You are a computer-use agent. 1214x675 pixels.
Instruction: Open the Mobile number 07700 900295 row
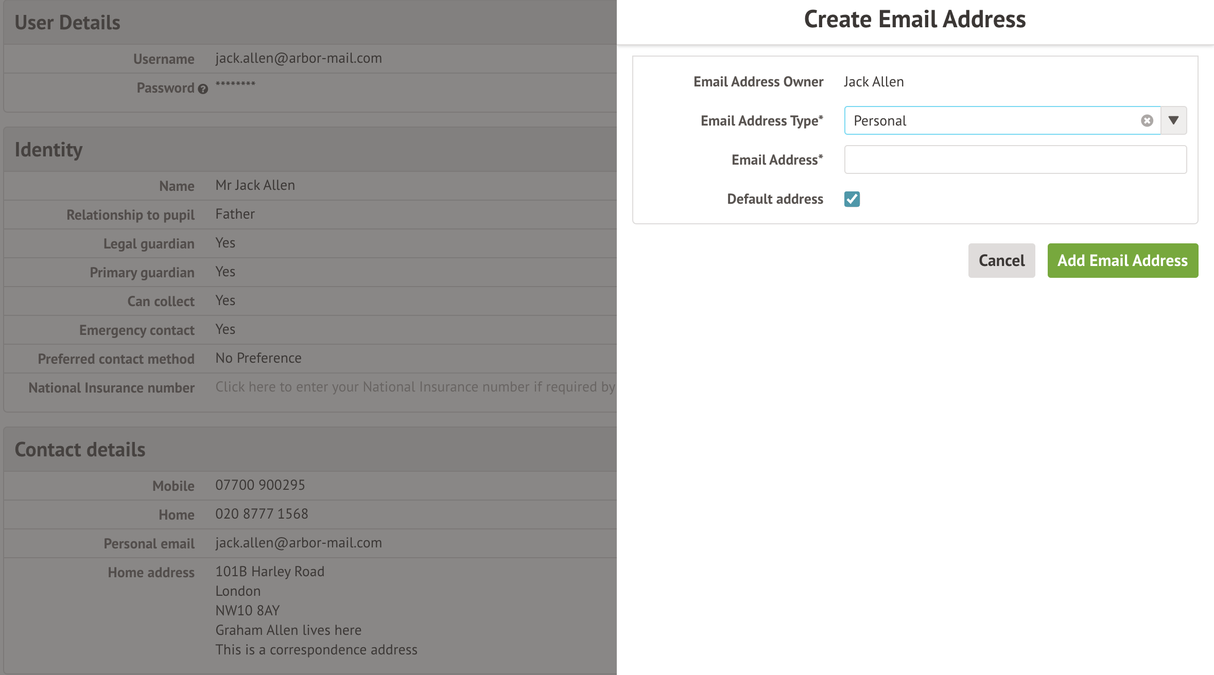260,485
